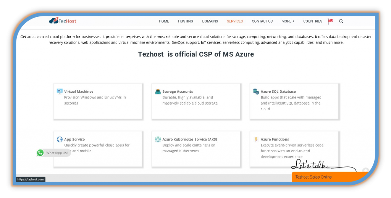
Task: Click the WhatsApp green icon
Action: 40,153
